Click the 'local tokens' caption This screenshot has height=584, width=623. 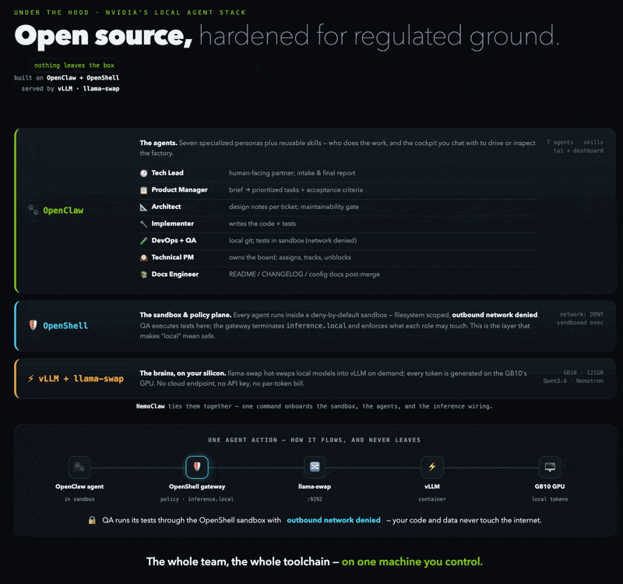click(x=550, y=499)
